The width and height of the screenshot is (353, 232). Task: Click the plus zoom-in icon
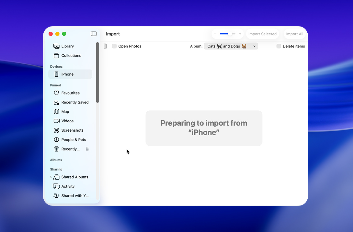[240, 34]
